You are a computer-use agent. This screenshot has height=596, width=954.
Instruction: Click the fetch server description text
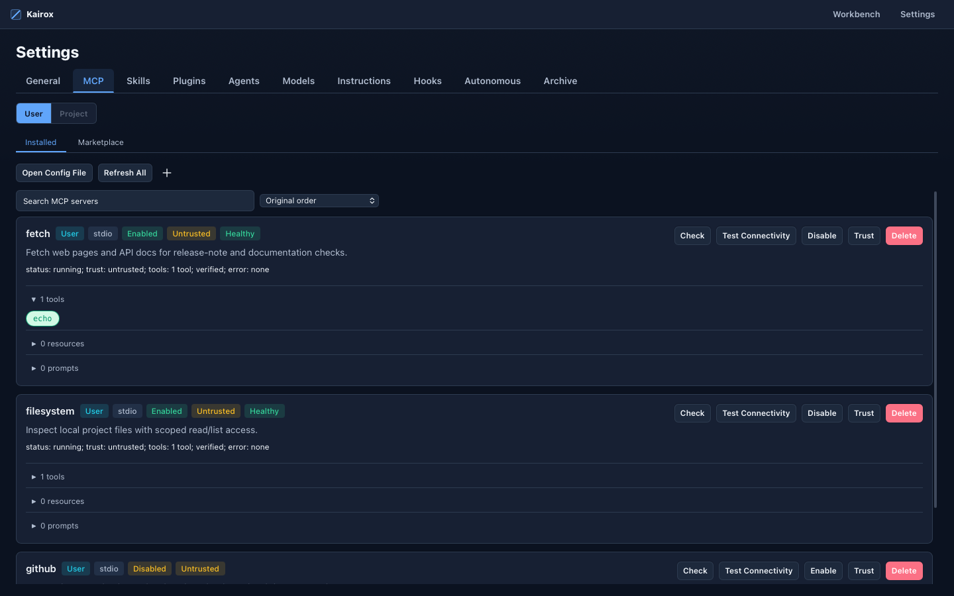coord(186,252)
